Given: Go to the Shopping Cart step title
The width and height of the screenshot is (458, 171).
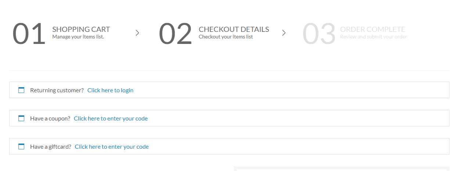Looking at the screenshot, I should [x=81, y=29].
